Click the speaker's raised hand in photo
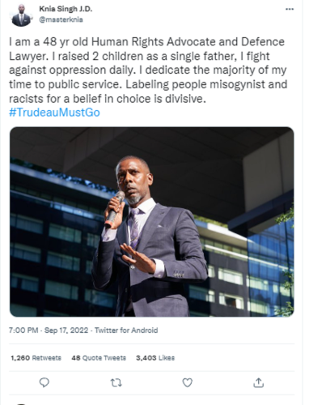Image resolution: width=309 pixels, height=405 pixels. coord(138,258)
